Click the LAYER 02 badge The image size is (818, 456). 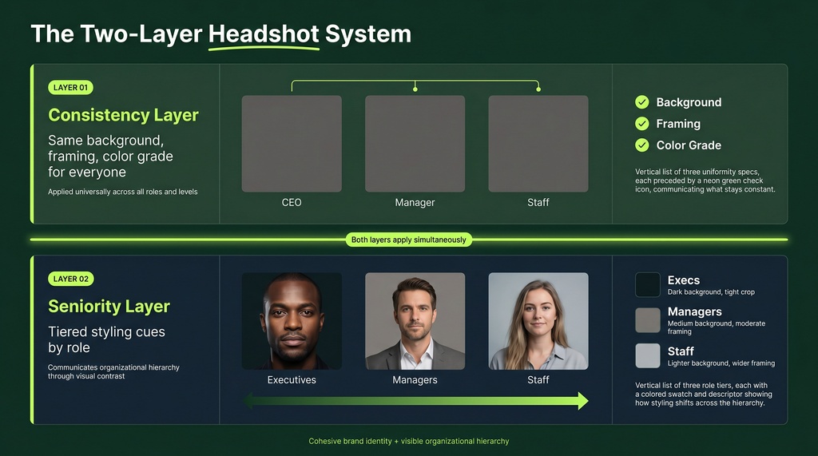point(70,280)
